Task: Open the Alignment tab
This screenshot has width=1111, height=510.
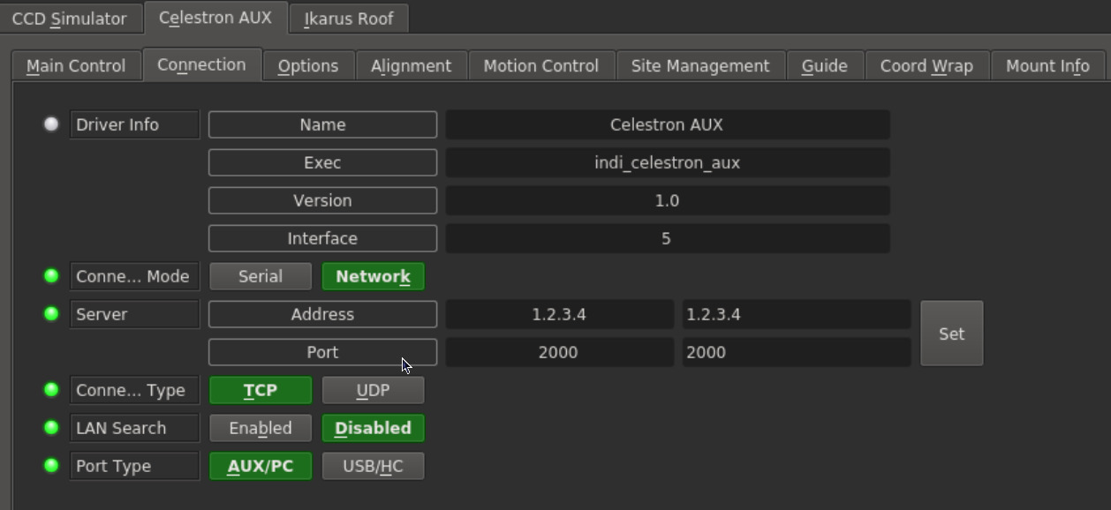Action: (x=411, y=66)
